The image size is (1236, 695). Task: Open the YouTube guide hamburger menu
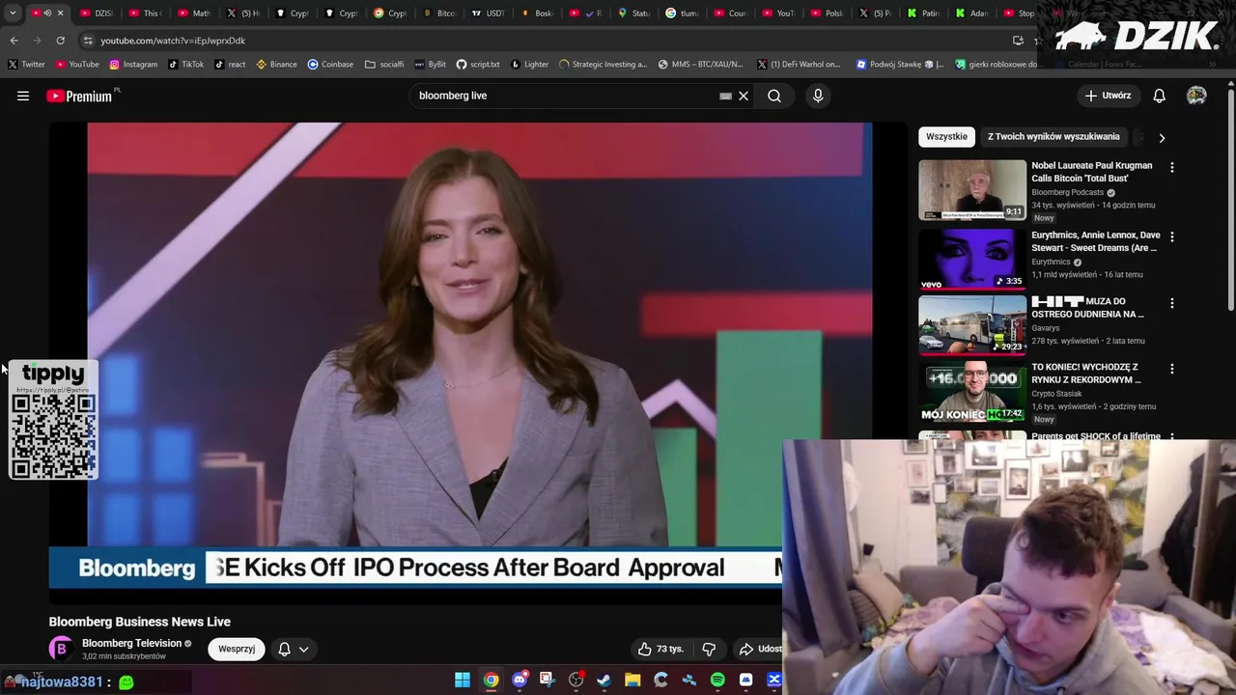coord(23,96)
